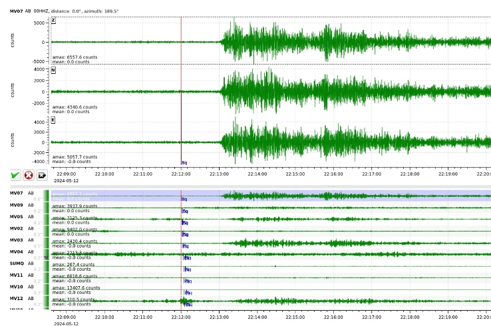Select station MV10 in the trace list

click(x=17, y=287)
